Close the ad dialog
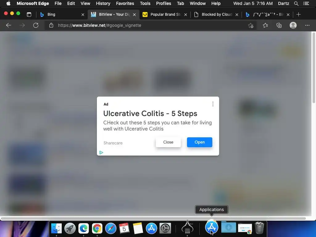Image resolution: width=316 pixels, height=237 pixels. point(168,142)
